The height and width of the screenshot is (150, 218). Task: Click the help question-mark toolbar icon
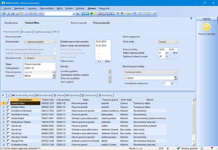[x=154, y=14]
